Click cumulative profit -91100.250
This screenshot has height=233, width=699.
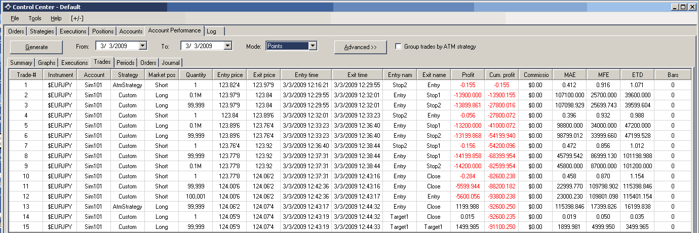point(501,227)
